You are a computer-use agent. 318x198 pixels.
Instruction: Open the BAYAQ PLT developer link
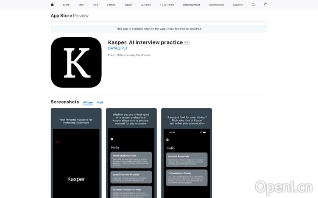pyautogui.click(x=118, y=48)
